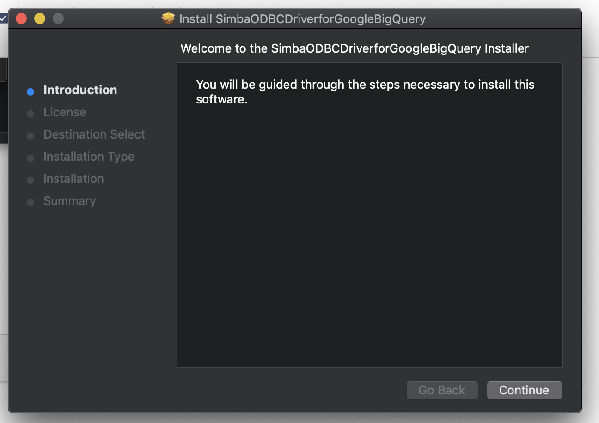Click the gray zoom button in title bar
The image size is (599, 423).
pos(58,19)
